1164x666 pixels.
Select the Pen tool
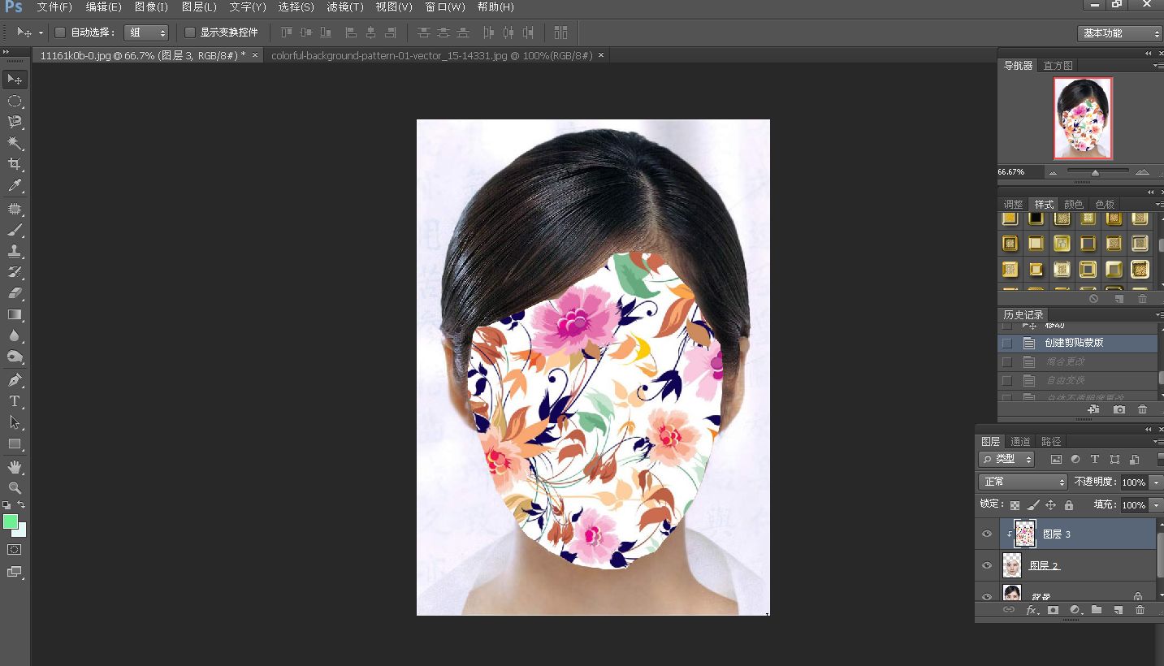15,379
